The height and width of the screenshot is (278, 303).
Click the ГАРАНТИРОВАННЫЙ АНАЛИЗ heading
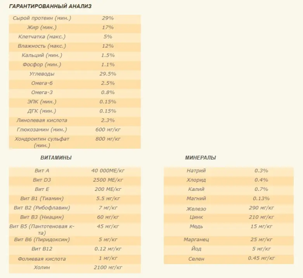coord(50,6)
